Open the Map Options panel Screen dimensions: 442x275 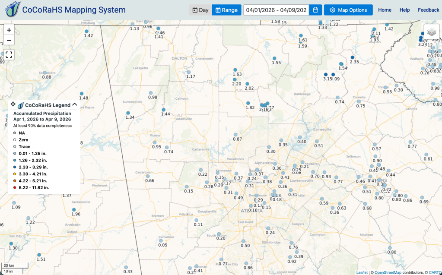click(x=348, y=10)
